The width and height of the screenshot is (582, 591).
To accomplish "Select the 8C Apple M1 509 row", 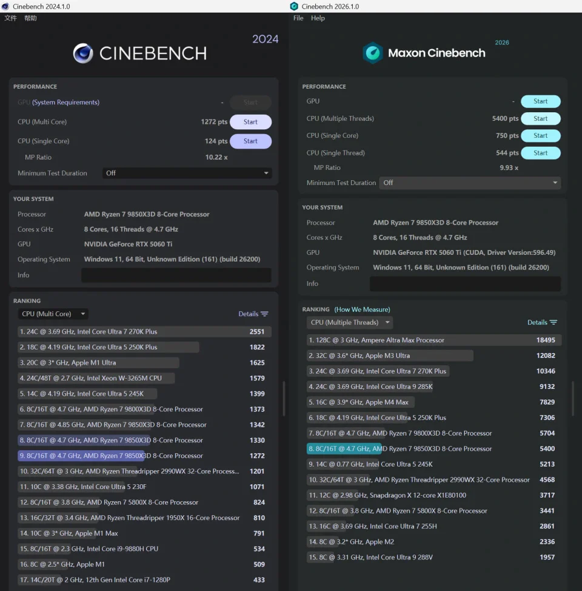I will (x=144, y=564).
